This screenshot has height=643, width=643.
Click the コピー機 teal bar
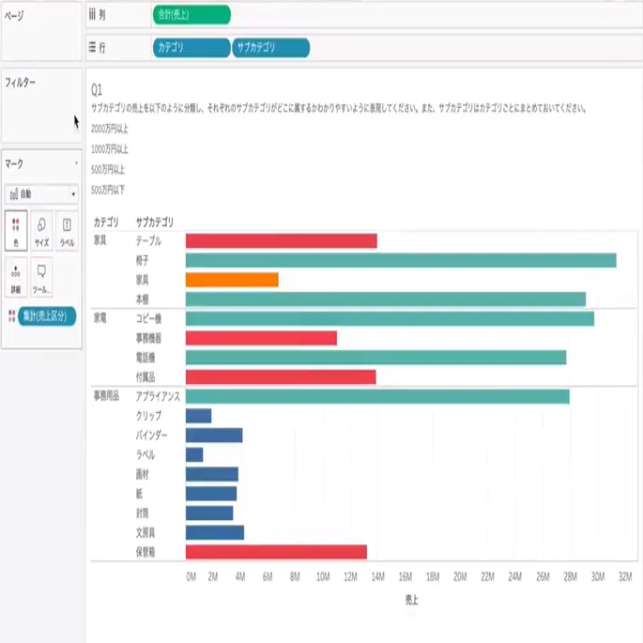tap(390, 318)
